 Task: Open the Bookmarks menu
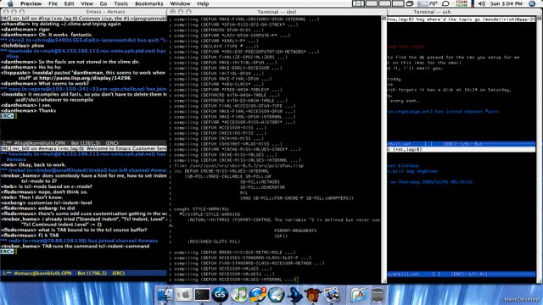149,3
